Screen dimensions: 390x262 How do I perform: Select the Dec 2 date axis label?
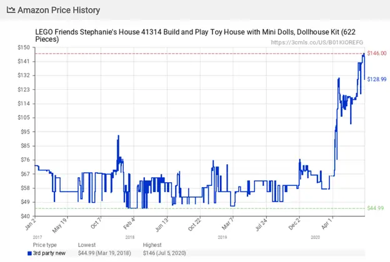(294, 223)
